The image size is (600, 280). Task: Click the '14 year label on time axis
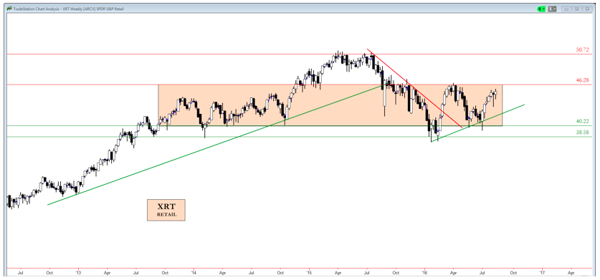point(194,273)
